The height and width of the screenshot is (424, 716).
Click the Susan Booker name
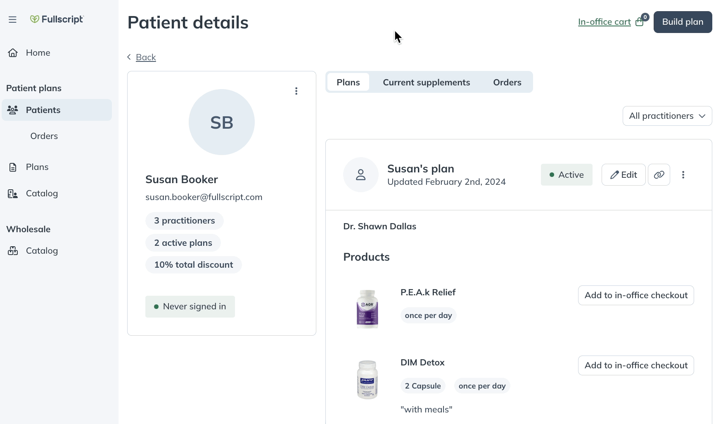(x=182, y=179)
